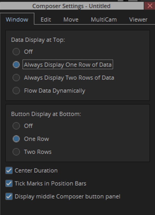Screen dimensions: 155x215
Task: Set Button Display at Bottom to Off
Action: pos(16,126)
